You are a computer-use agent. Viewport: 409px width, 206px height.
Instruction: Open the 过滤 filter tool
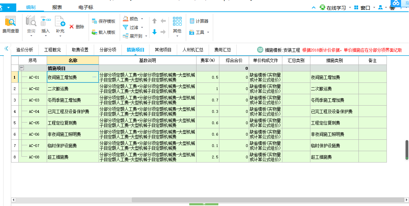point(130,27)
